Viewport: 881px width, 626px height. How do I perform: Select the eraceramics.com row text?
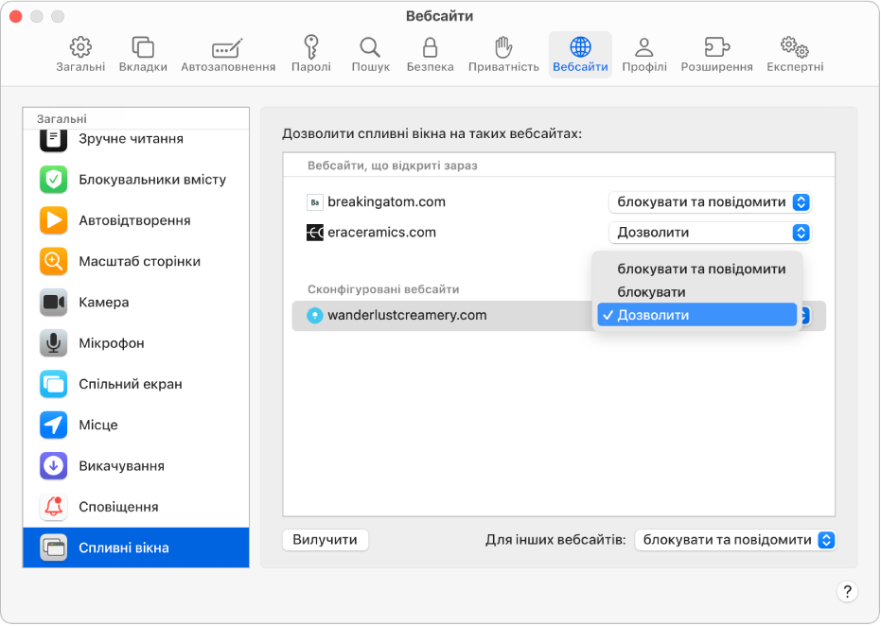381,233
